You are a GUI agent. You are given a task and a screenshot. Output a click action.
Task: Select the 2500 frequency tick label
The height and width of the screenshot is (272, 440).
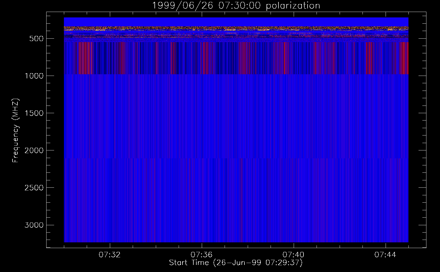click(34, 188)
